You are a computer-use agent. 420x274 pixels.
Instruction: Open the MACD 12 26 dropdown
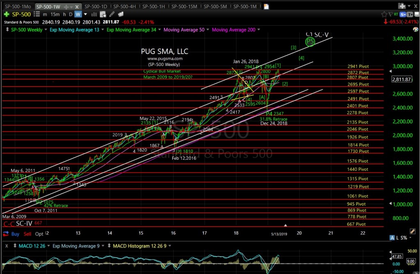(48, 246)
